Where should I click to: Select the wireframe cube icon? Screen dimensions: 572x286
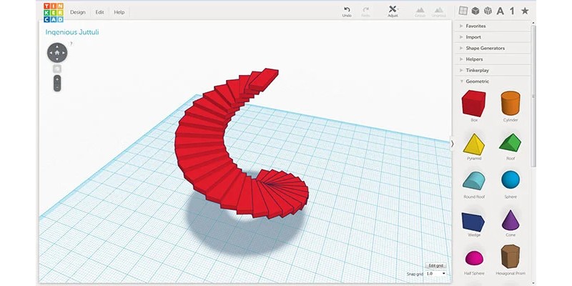coord(488,11)
